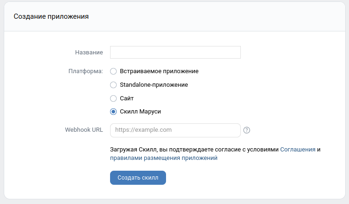Open the Webhook URL help question-mark icon
This screenshot has height=204, width=349.
pos(247,130)
